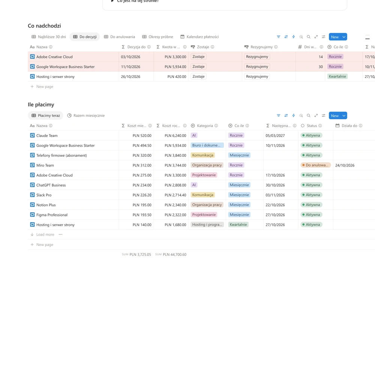Add New page under Ile płacimy table
Screen dimensions: 375x375
coord(42,244)
